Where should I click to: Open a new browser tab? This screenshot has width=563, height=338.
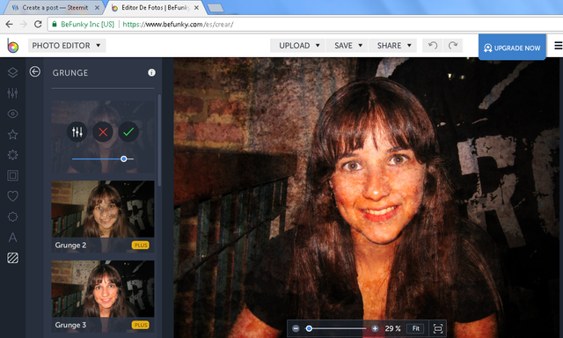pos(216,8)
